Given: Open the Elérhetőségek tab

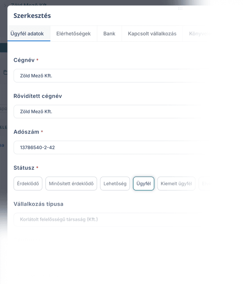Looking at the screenshot, I should coord(74,34).
